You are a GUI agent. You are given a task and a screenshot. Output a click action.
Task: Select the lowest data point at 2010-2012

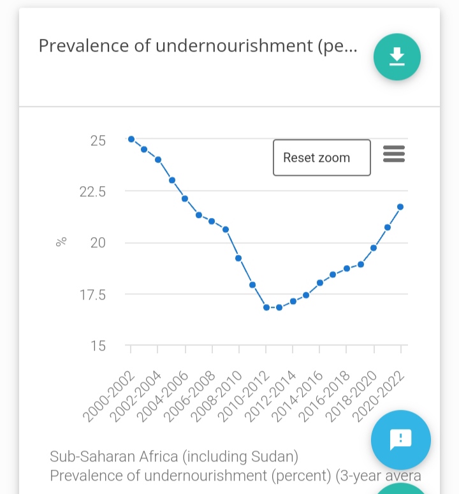click(266, 307)
